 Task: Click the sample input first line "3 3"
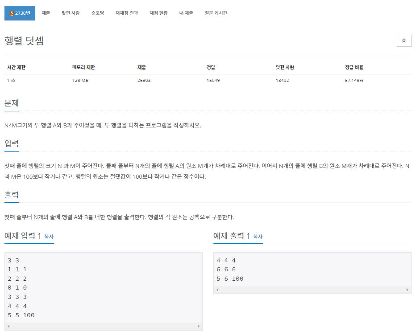[x=13, y=260]
